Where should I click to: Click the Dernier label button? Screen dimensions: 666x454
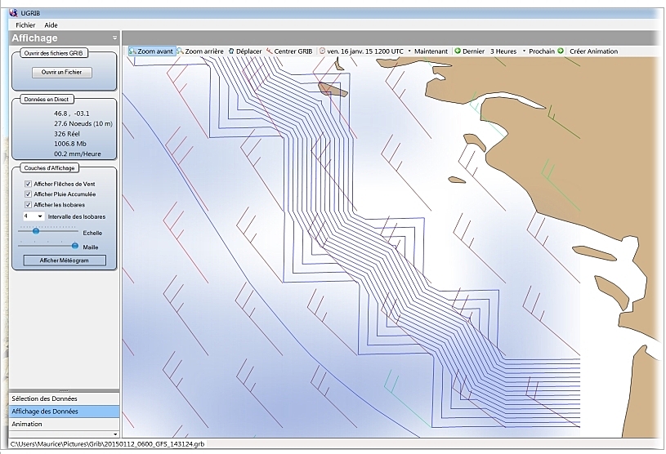(474, 51)
